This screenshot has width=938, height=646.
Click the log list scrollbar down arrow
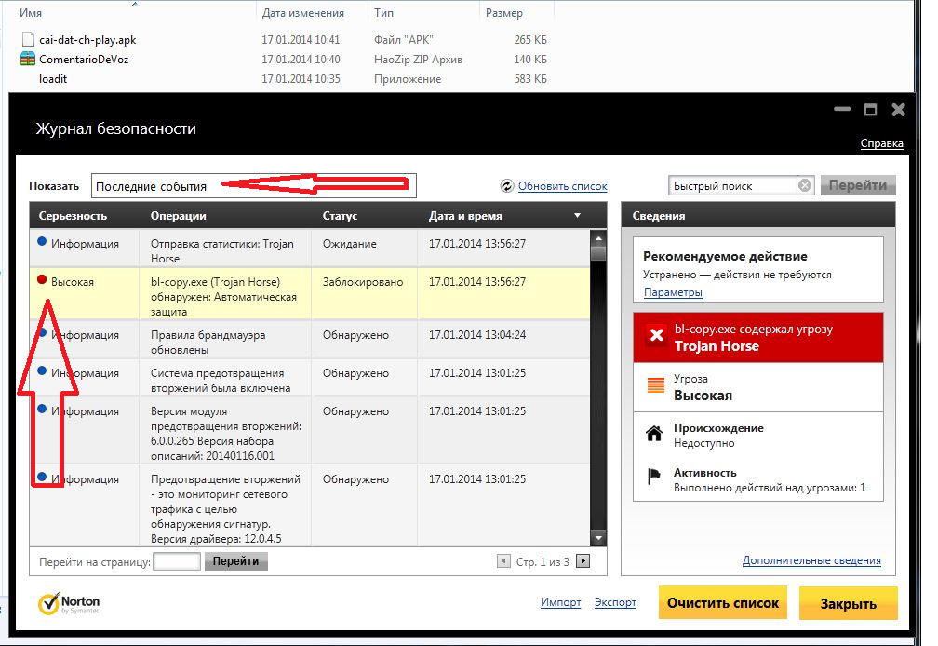pos(598,538)
